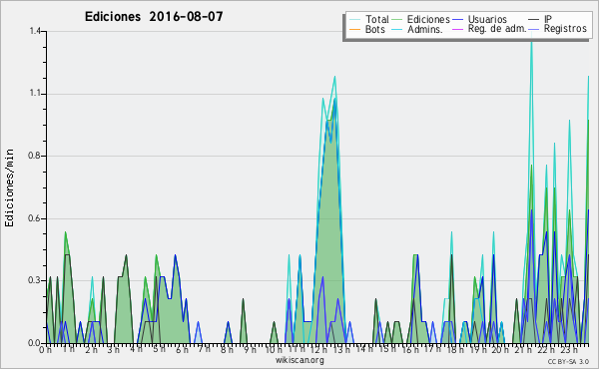Click the '15 h' x-axis tick label
The image size is (599, 369).
point(387,348)
